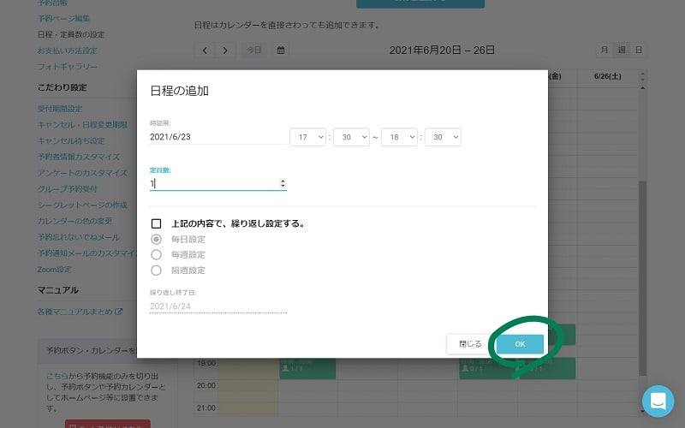Open キャンセル待ち設定 link
Screen dimensions: 685x428
point(71,140)
